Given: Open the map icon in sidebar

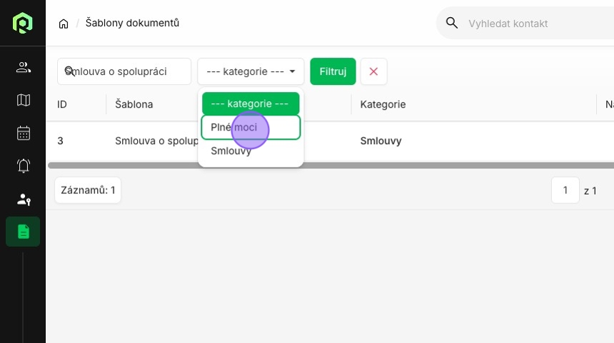Looking at the screenshot, I should pyautogui.click(x=23, y=100).
